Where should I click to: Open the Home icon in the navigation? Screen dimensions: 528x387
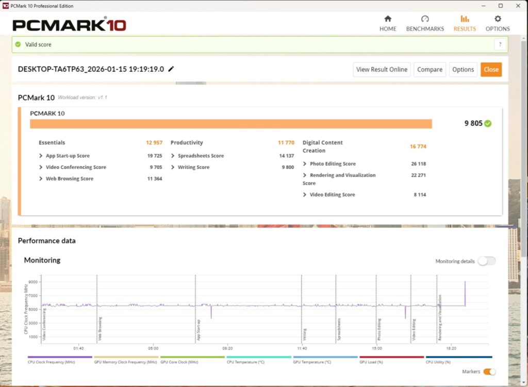point(388,19)
